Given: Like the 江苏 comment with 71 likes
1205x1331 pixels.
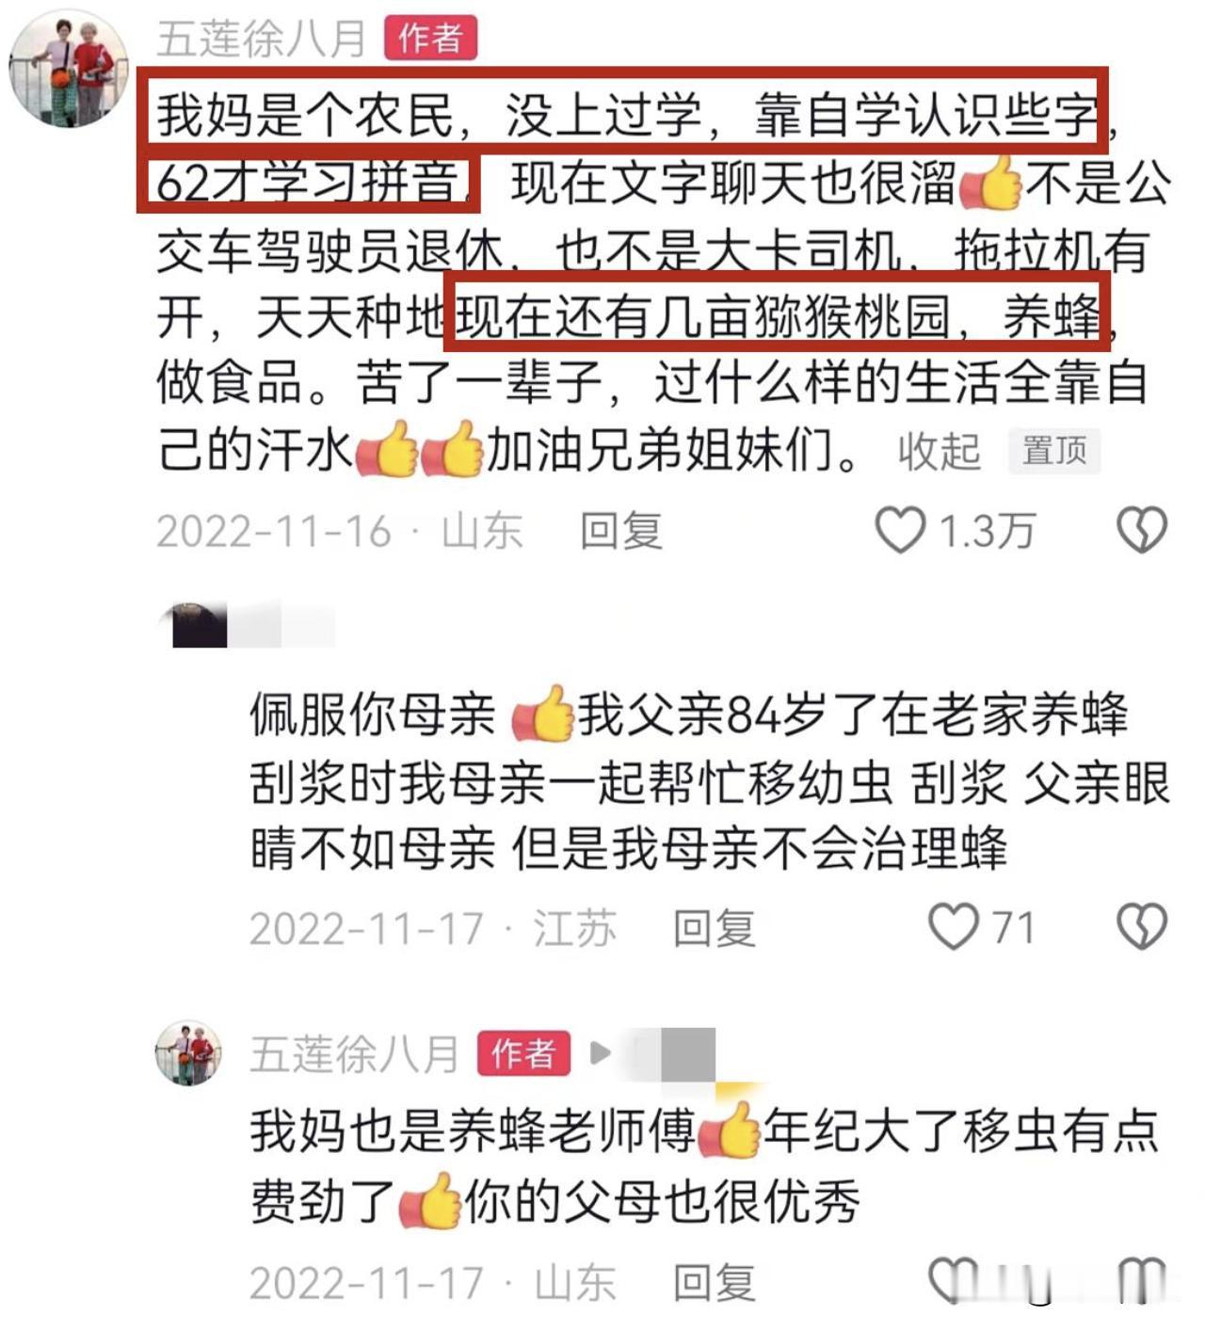Looking at the screenshot, I should 954,926.
